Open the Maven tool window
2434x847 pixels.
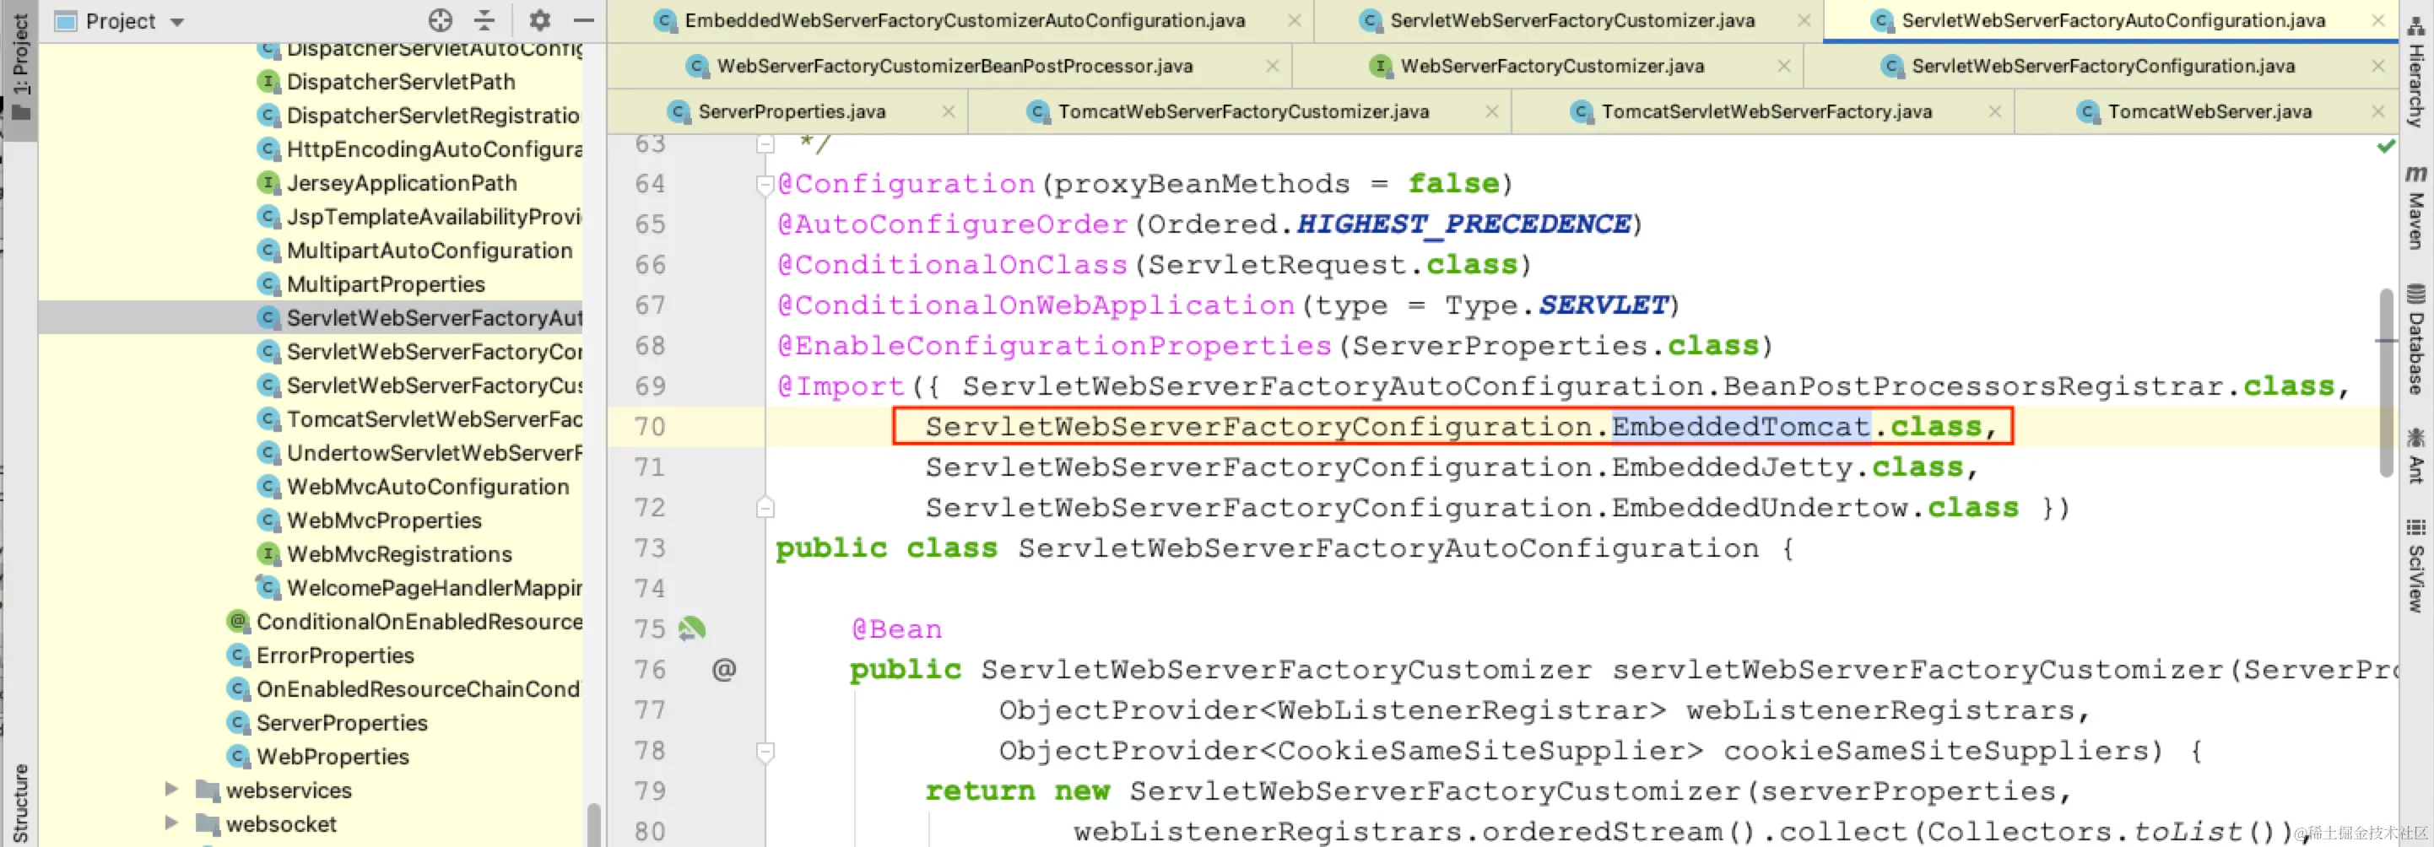pyautogui.click(x=2416, y=208)
